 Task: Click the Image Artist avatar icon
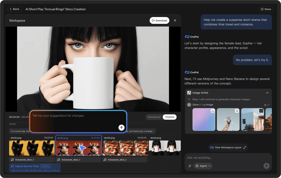tap(189, 93)
